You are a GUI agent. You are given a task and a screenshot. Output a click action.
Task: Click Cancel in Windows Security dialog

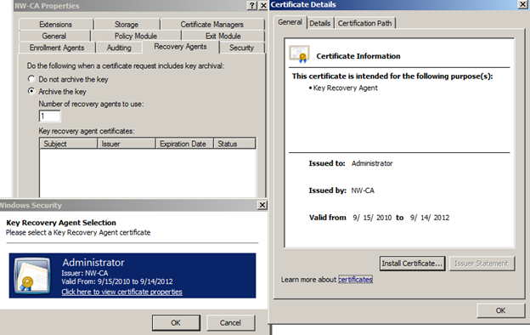coord(230,323)
